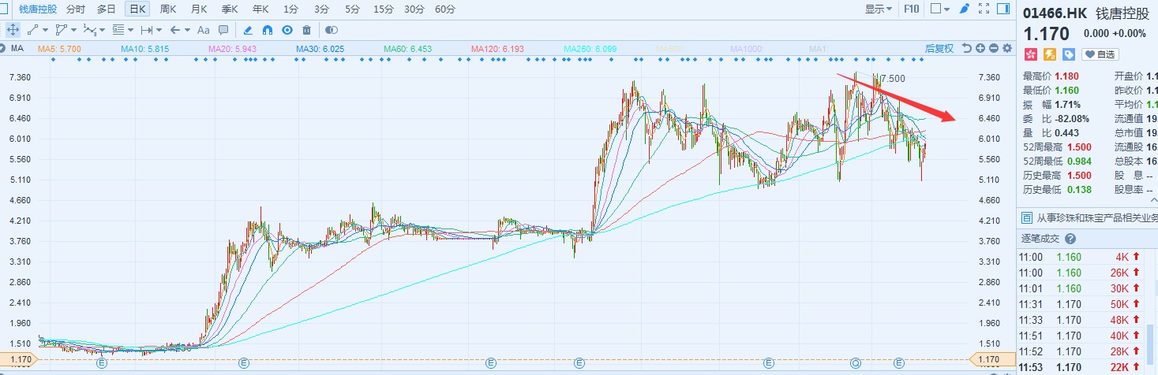Select the 周K weekly candlestick tab
The height and width of the screenshot is (375, 1158).
(167, 9)
